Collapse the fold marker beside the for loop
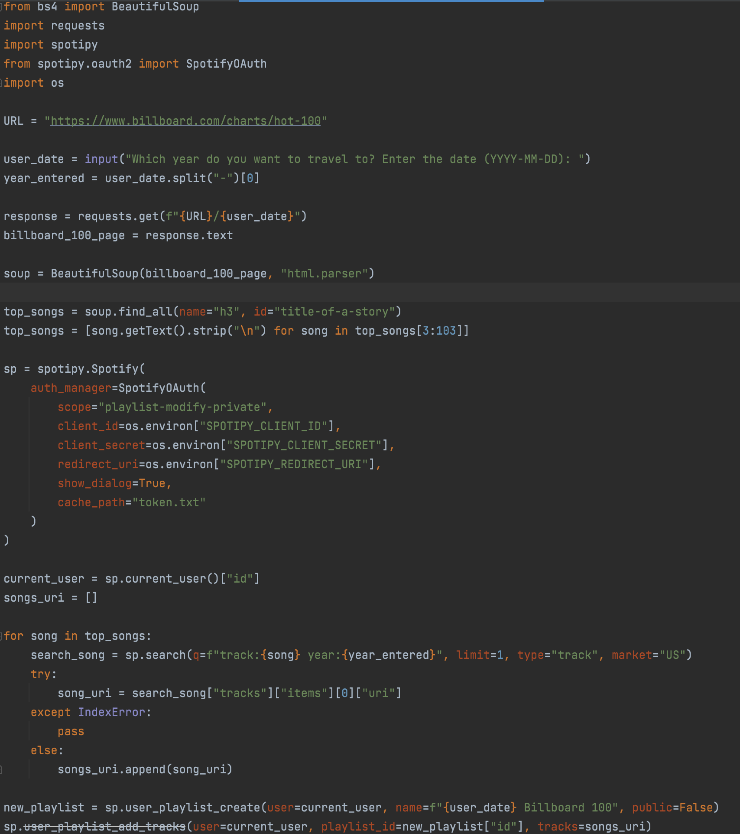The height and width of the screenshot is (834, 740). click(2, 635)
